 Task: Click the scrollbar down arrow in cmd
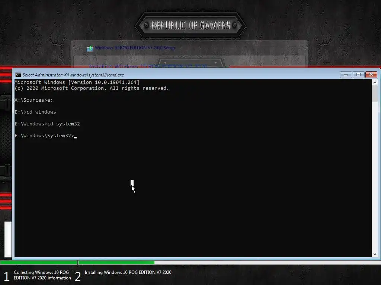(x=375, y=254)
